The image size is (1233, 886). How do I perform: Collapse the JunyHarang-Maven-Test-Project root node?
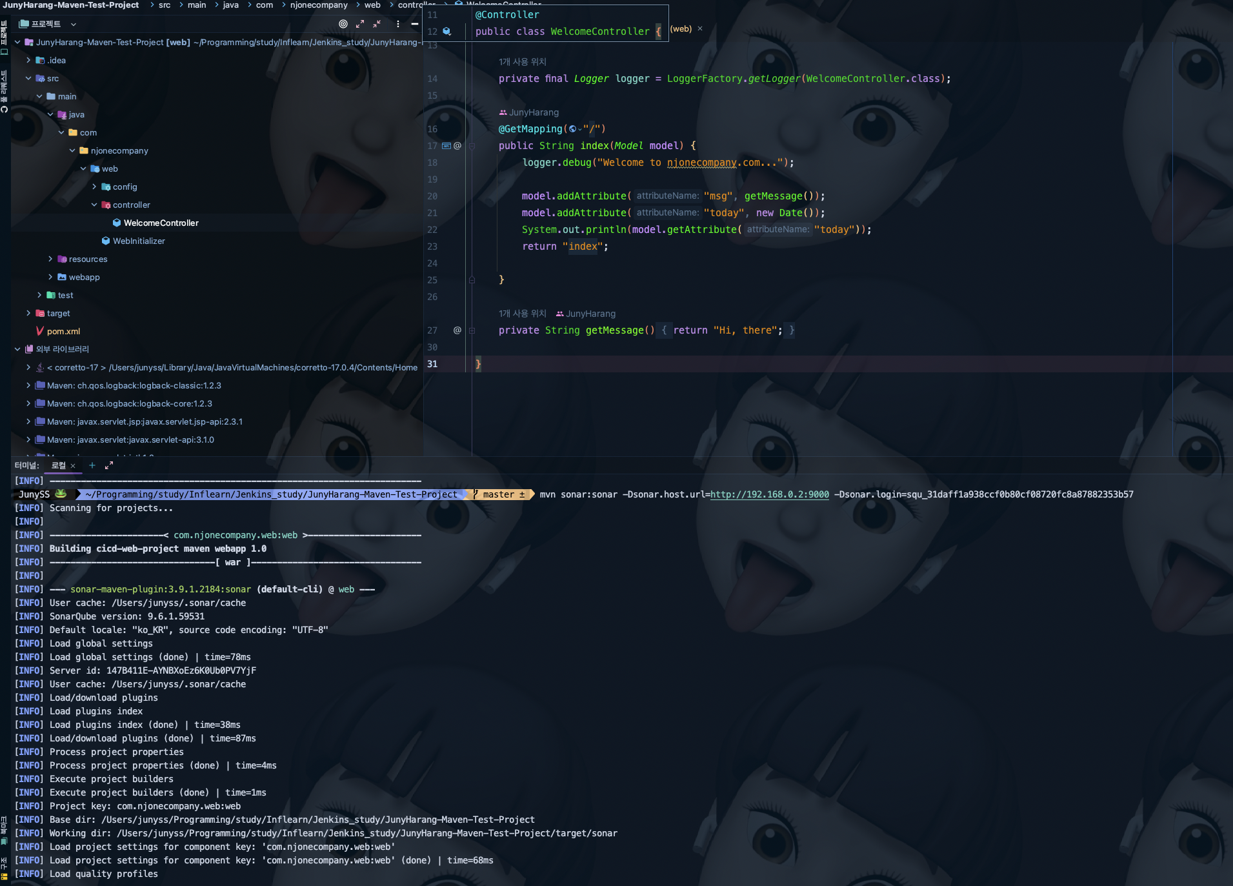(17, 42)
